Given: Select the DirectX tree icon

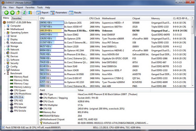Looking at the screenshot, I should [x=8, y=53].
